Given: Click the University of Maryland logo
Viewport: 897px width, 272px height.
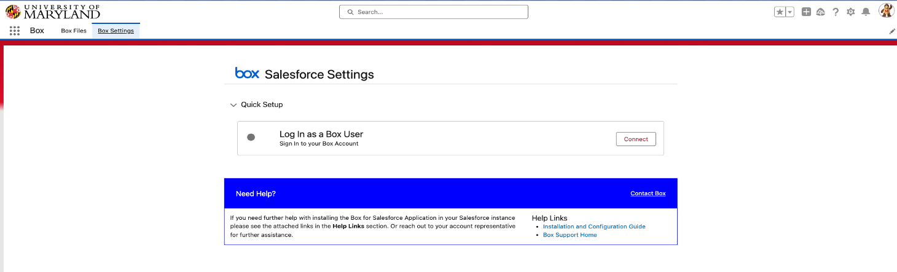Looking at the screenshot, I should click(x=53, y=12).
